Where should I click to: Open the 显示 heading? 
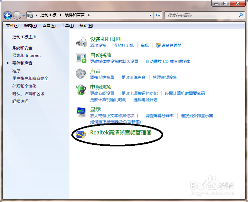click(x=95, y=109)
